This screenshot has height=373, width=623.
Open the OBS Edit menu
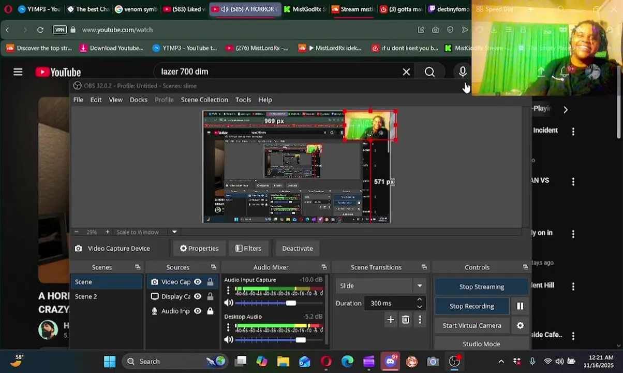tap(96, 99)
